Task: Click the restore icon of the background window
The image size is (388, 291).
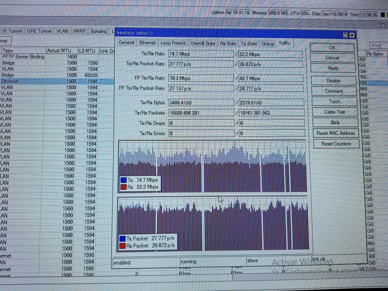Action: click(383, 25)
